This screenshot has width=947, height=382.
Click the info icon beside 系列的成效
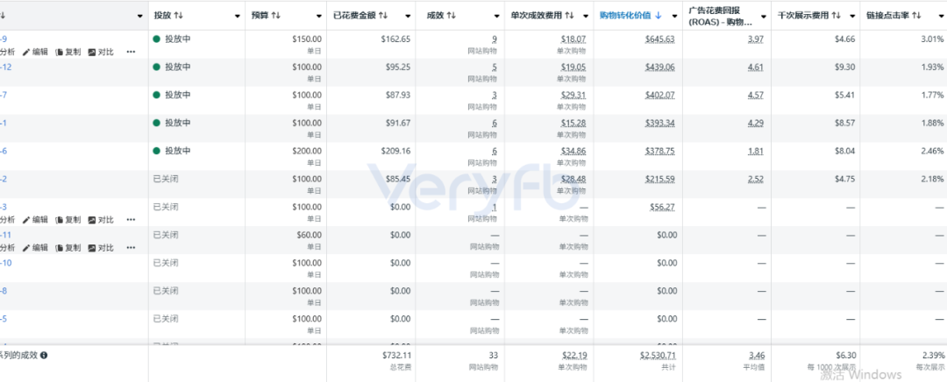pos(44,356)
